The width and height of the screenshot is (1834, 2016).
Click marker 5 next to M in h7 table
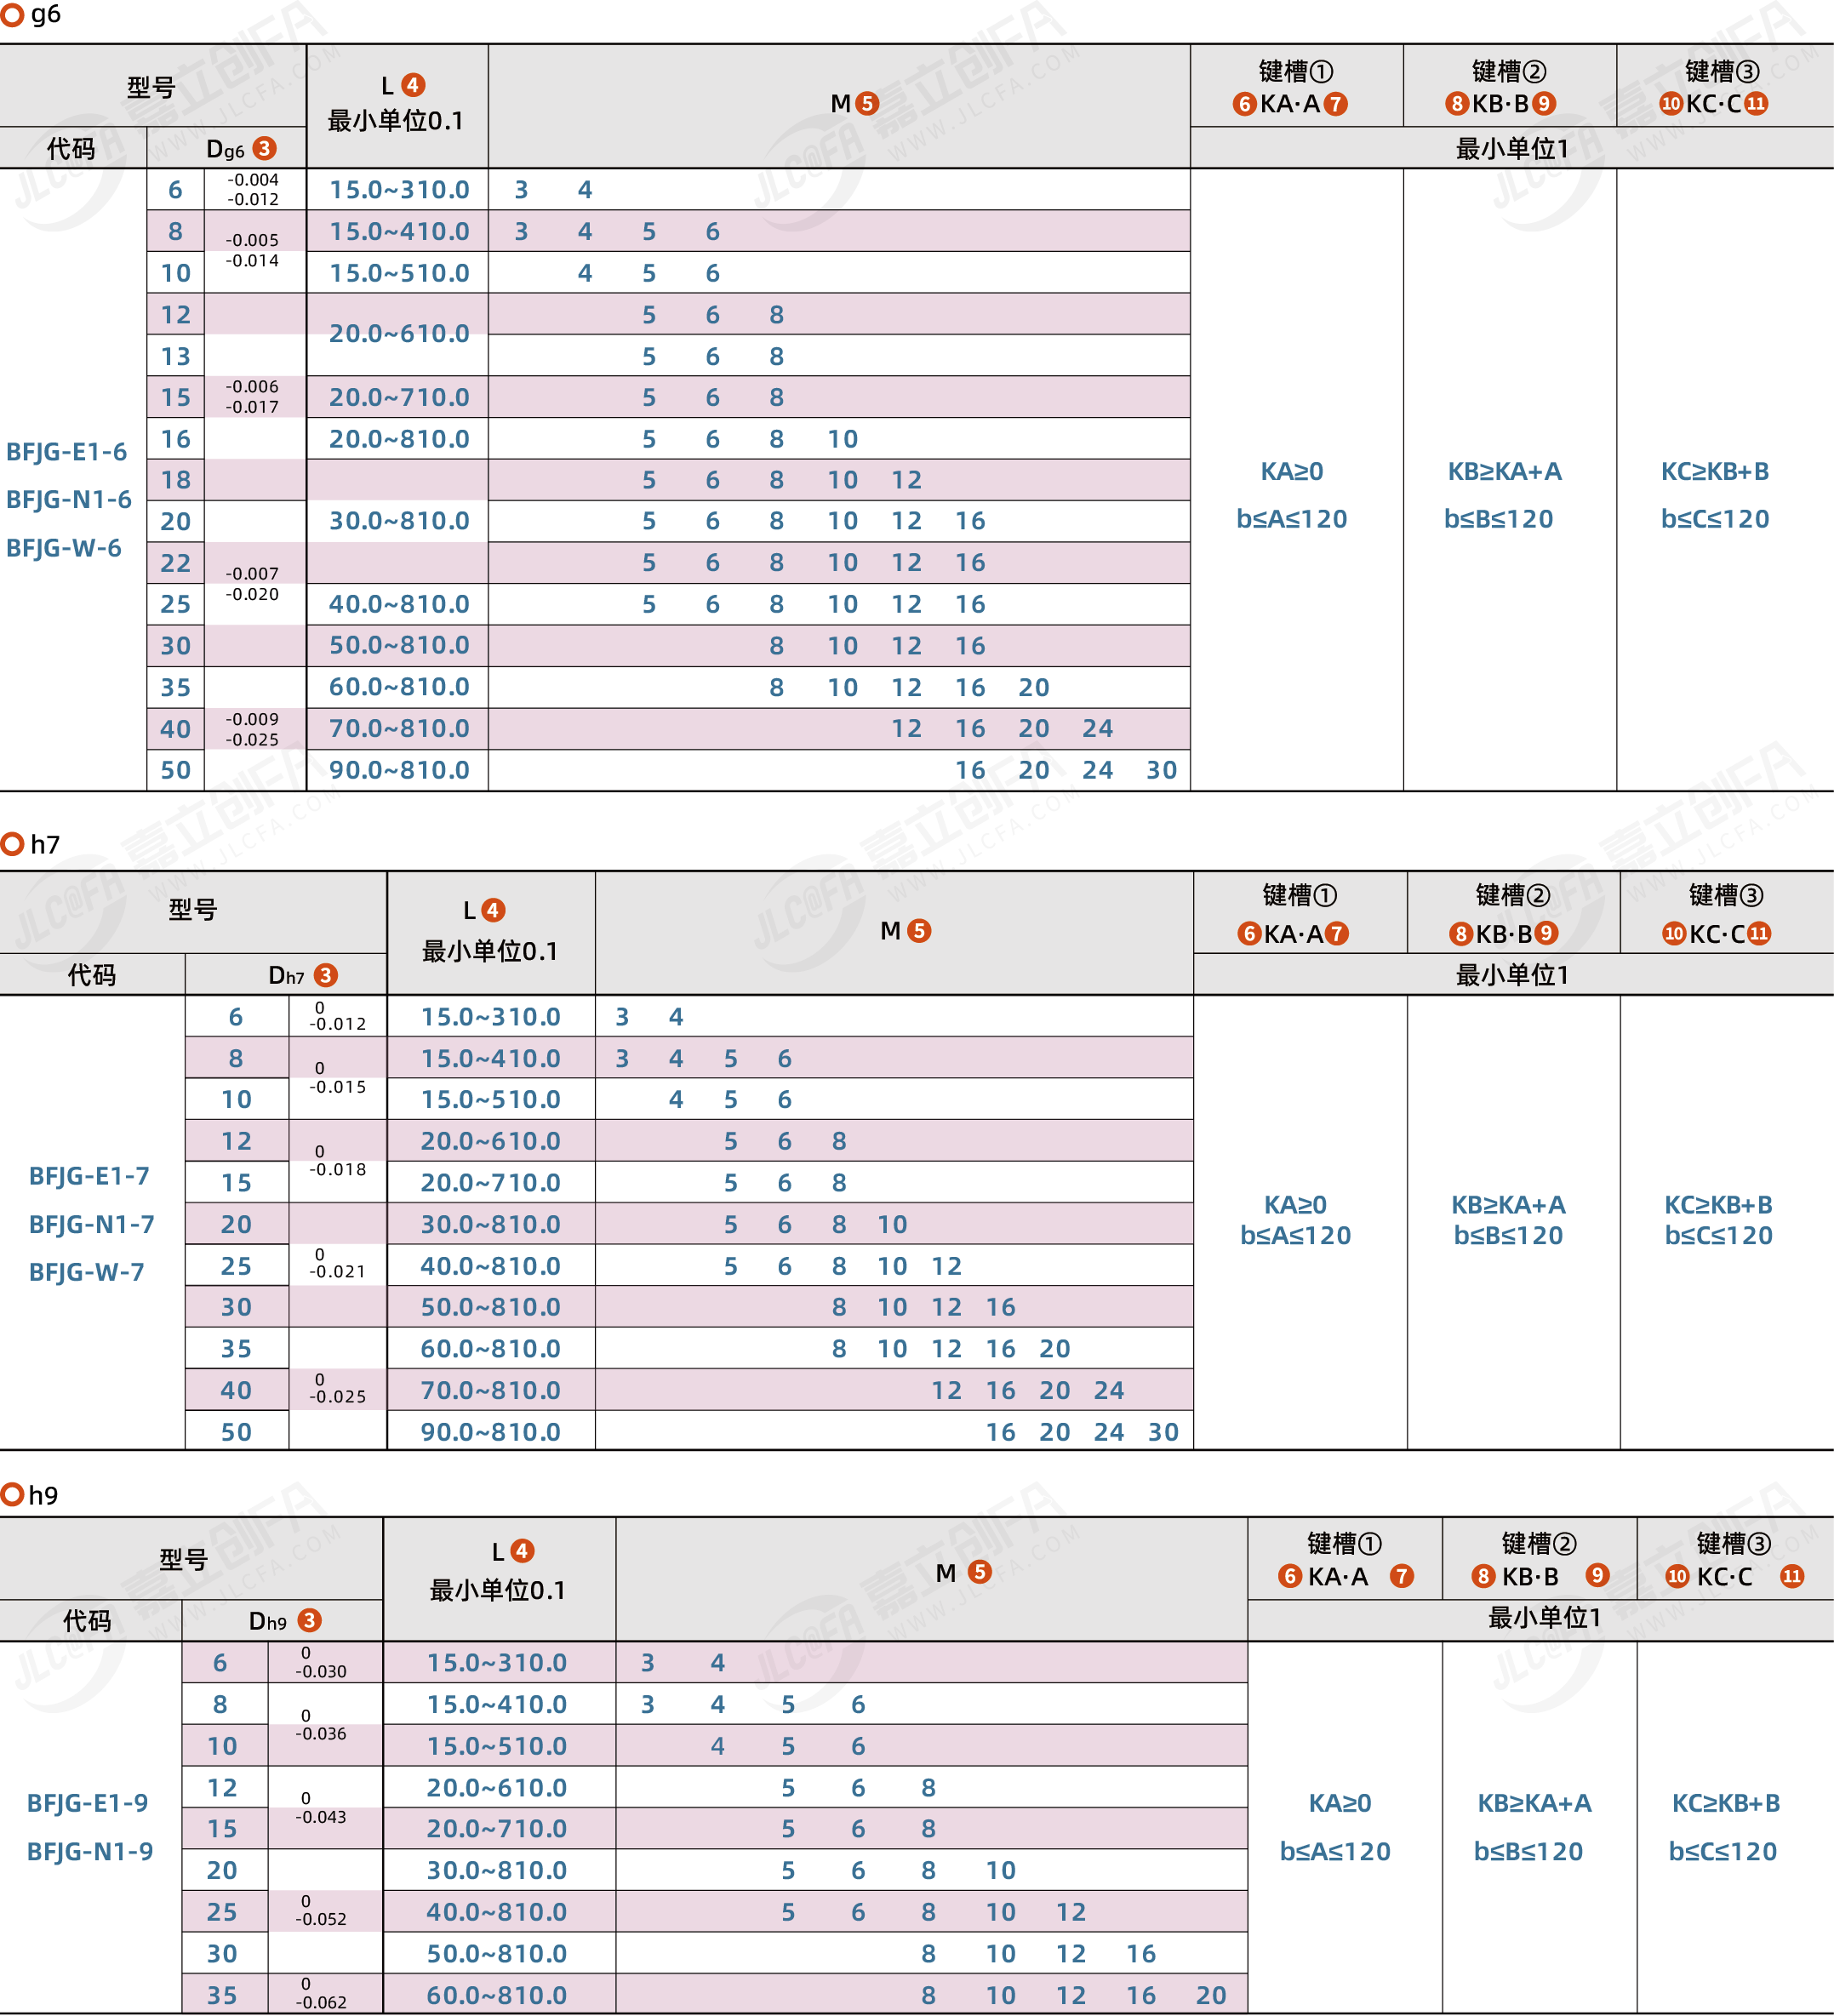919,930
